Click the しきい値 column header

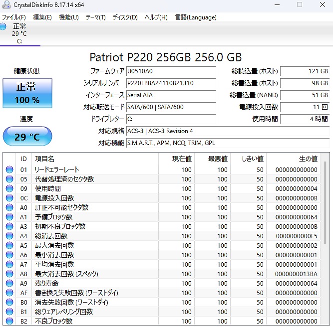(x=249, y=159)
